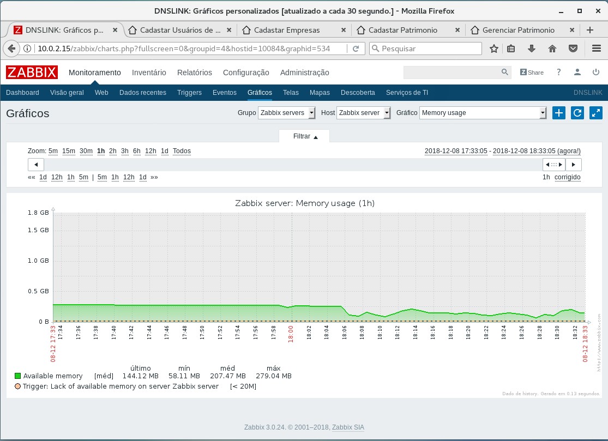Click the date range period link
This screenshot has width=608, height=441.
[503, 151]
